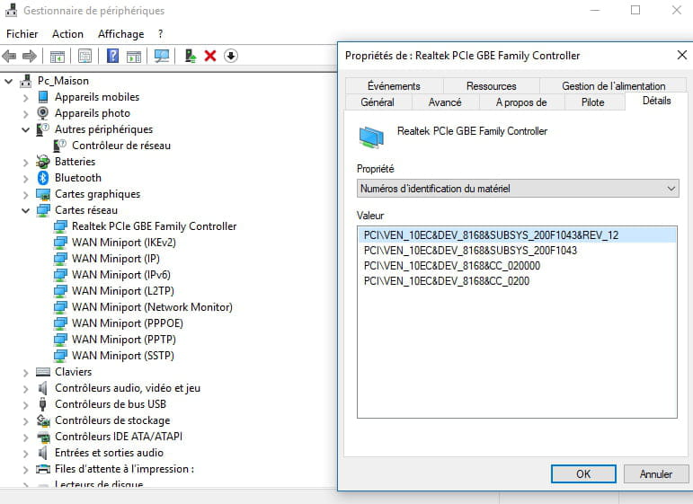
Task: Click the Contrôleurs de stockage icon
Action: (43, 420)
